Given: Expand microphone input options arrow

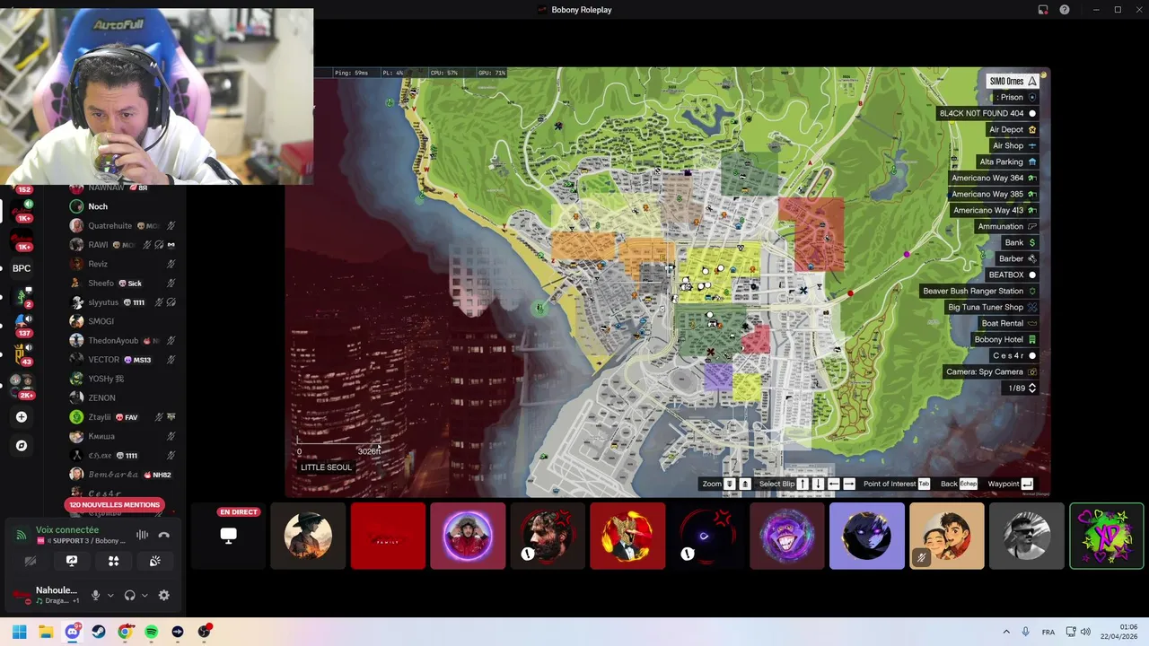Looking at the screenshot, I should coord(110,595).
